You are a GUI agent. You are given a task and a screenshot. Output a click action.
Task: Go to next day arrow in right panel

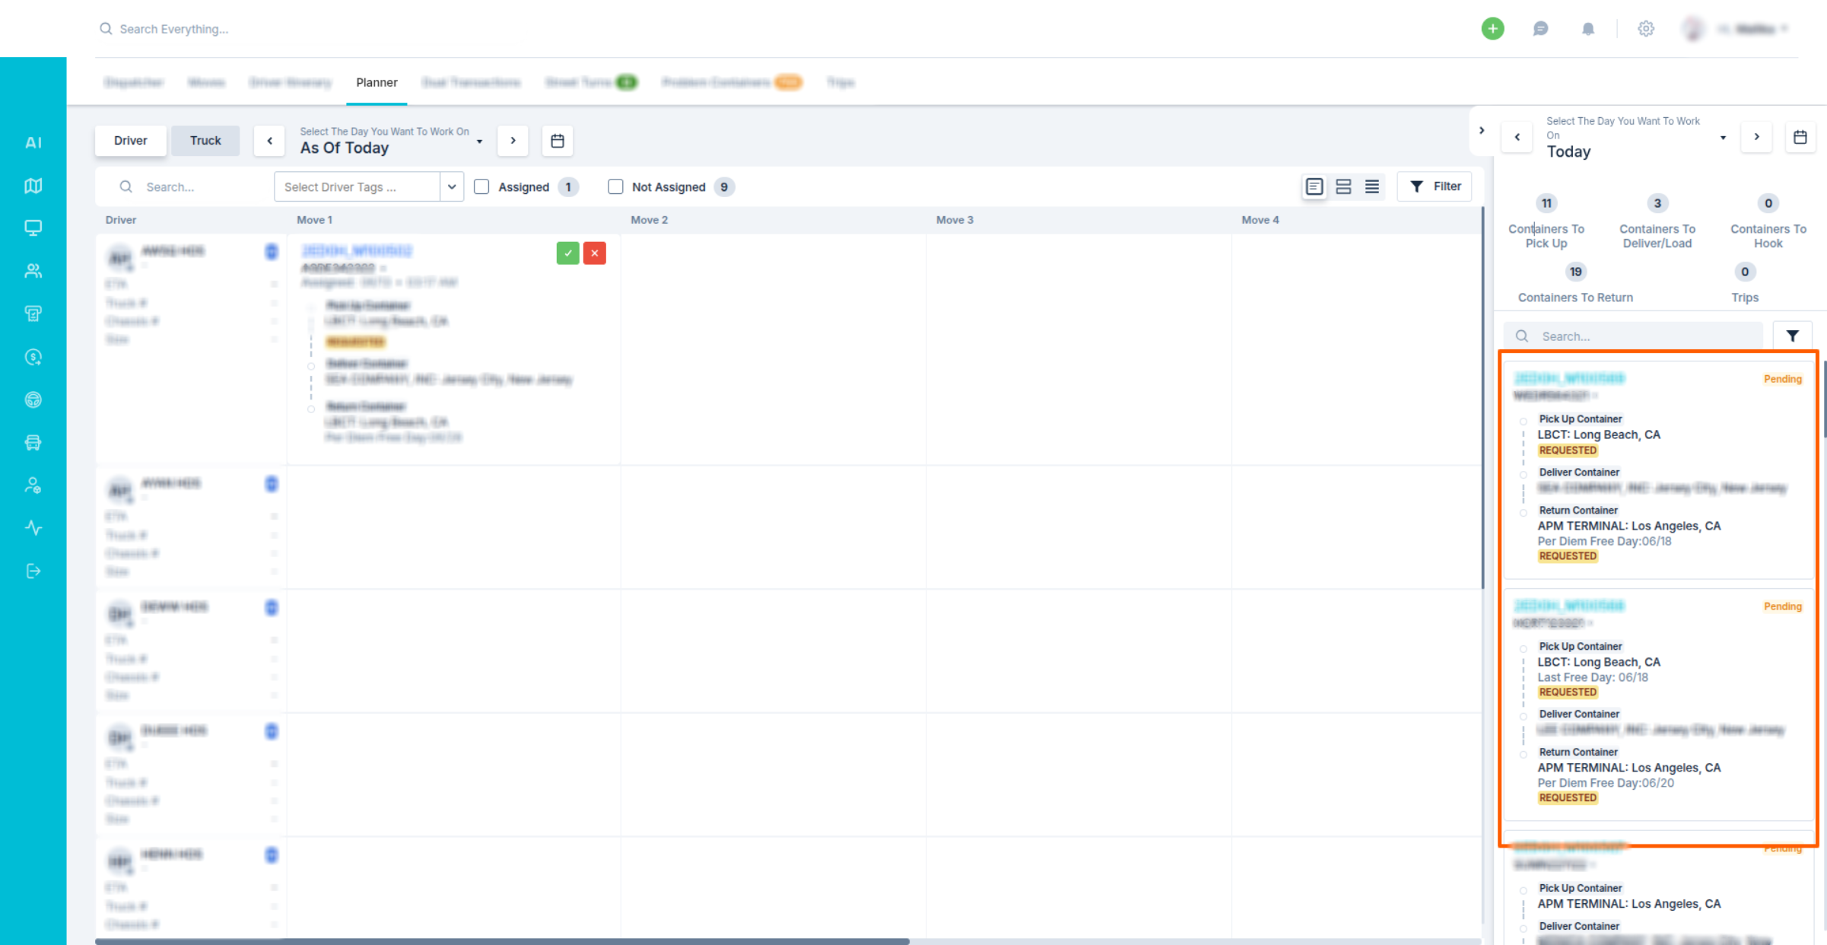(x=1756, y=137)
